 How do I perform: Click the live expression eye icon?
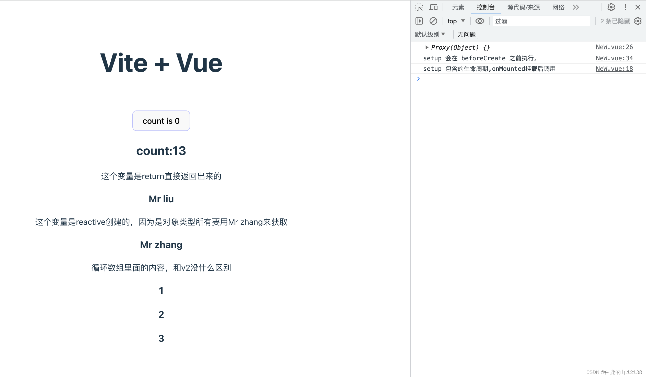point(480,21)
